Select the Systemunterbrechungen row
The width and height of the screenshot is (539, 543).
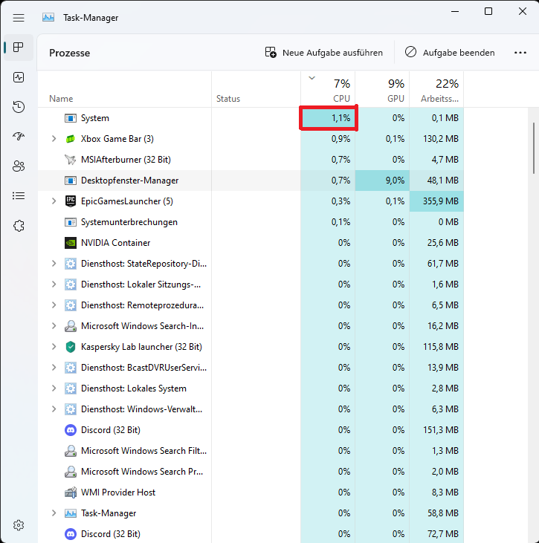pyautogui.click(x=251, y=222)
